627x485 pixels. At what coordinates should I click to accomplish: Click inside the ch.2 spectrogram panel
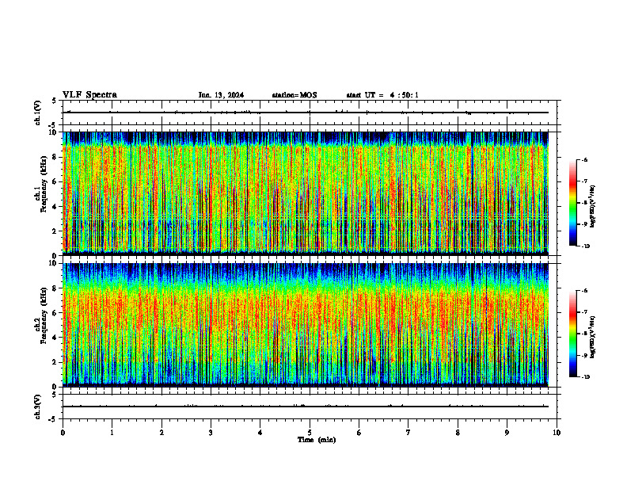click(x=306, y=325)
